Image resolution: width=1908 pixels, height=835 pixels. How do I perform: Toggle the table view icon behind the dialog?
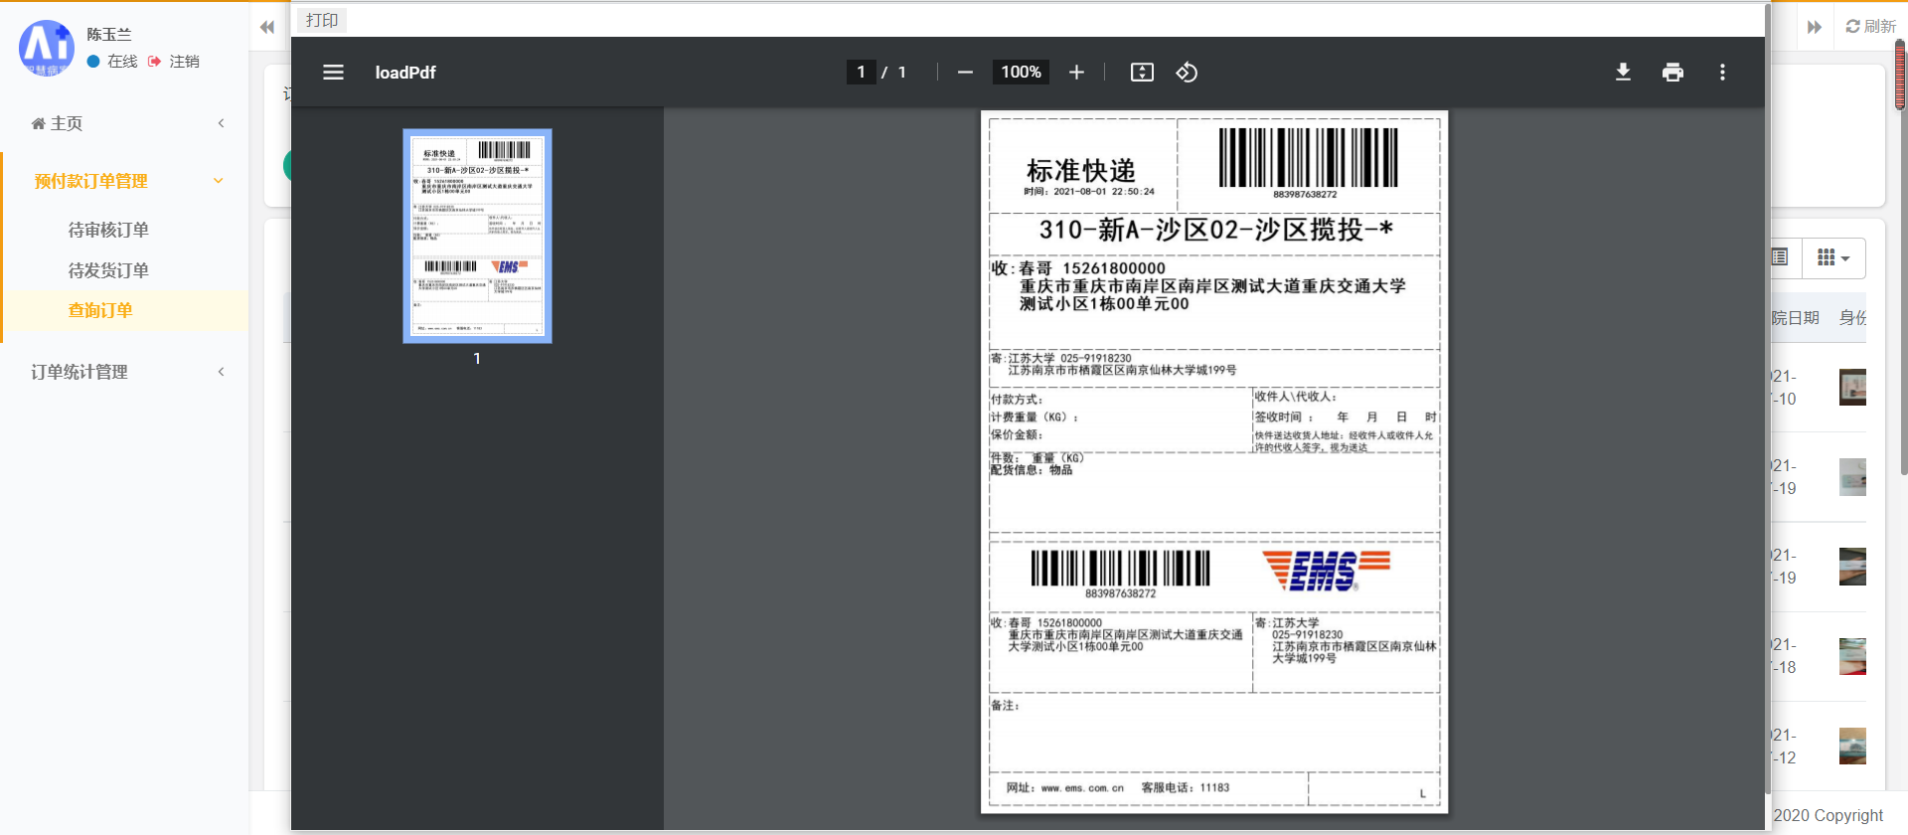[1779, 257]
